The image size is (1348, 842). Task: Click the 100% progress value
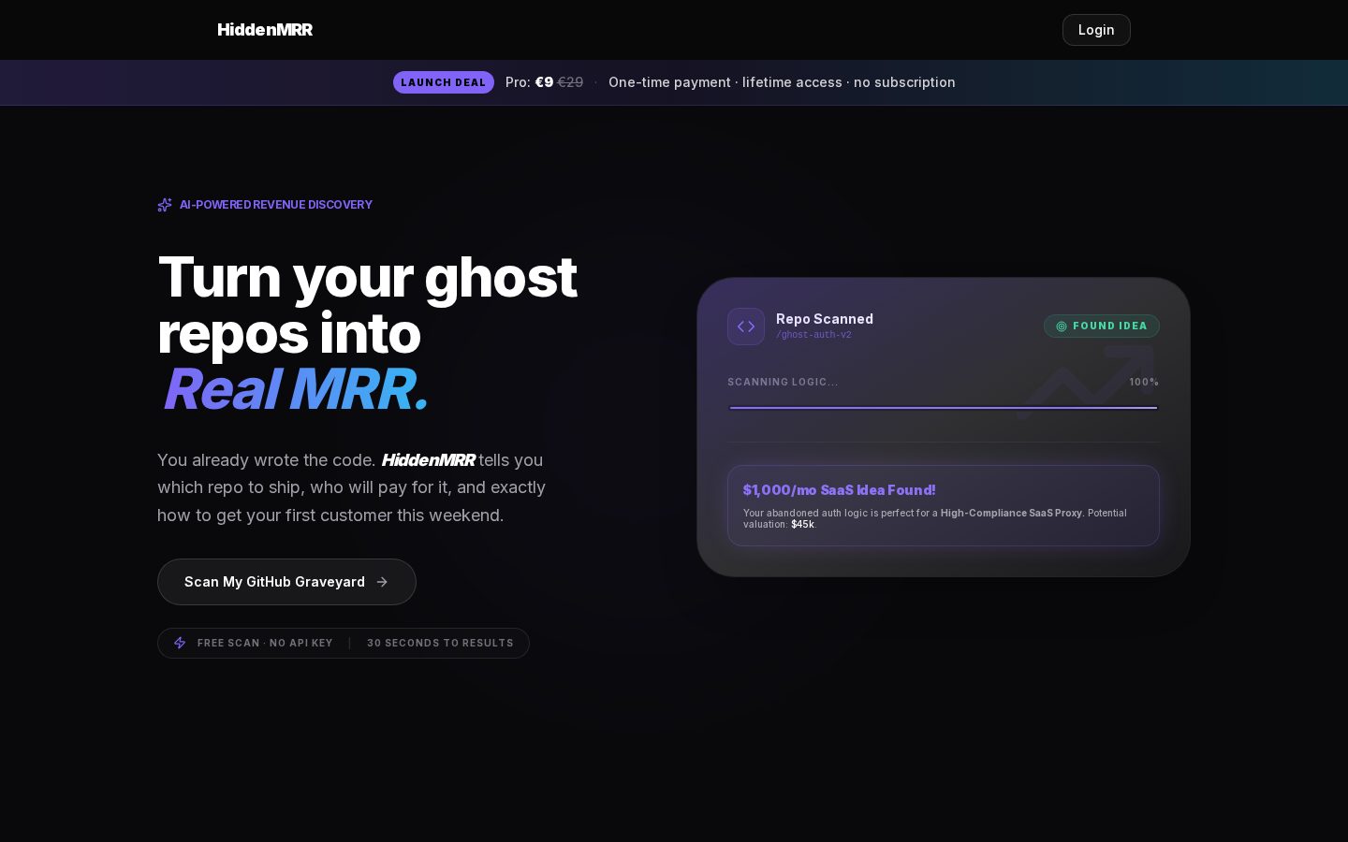[1144, 382]
